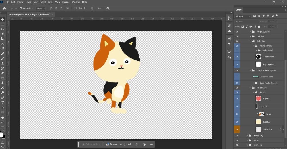Select the Zoom tool

pos(3,122)
